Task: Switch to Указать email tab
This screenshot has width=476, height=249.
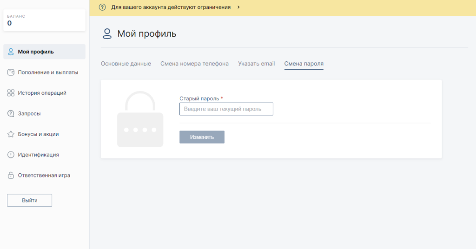Action: pyautogui.click(x=256, y=64)
